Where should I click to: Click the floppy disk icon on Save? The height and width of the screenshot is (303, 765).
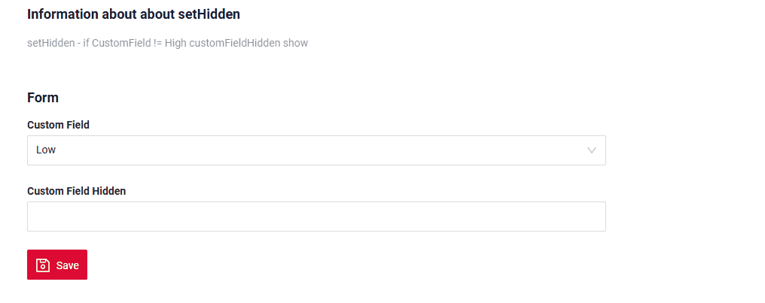click(43, 265)
